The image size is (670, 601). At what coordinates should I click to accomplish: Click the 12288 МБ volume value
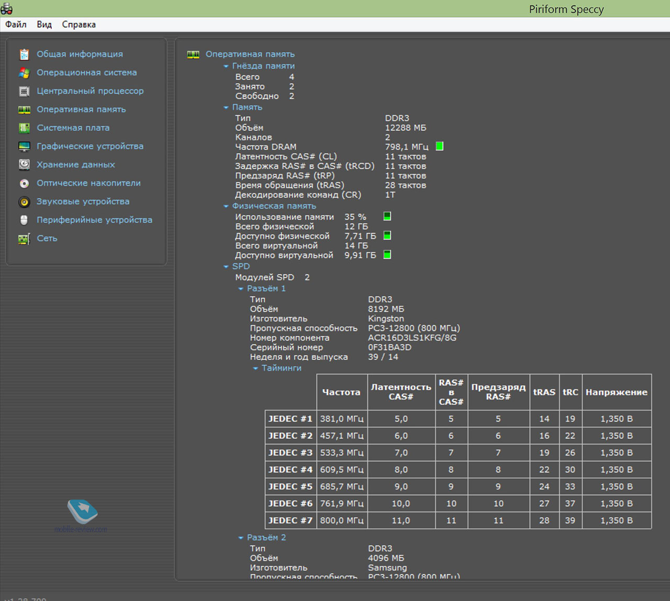(406, 128)
